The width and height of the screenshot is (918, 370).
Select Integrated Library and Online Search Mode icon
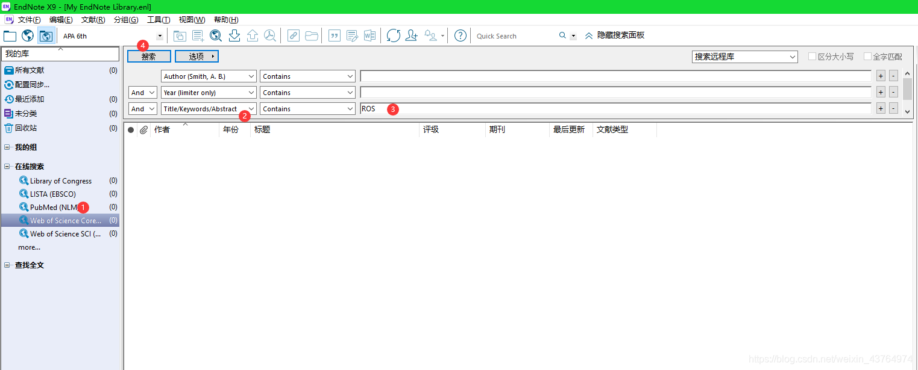click(46, 36)
